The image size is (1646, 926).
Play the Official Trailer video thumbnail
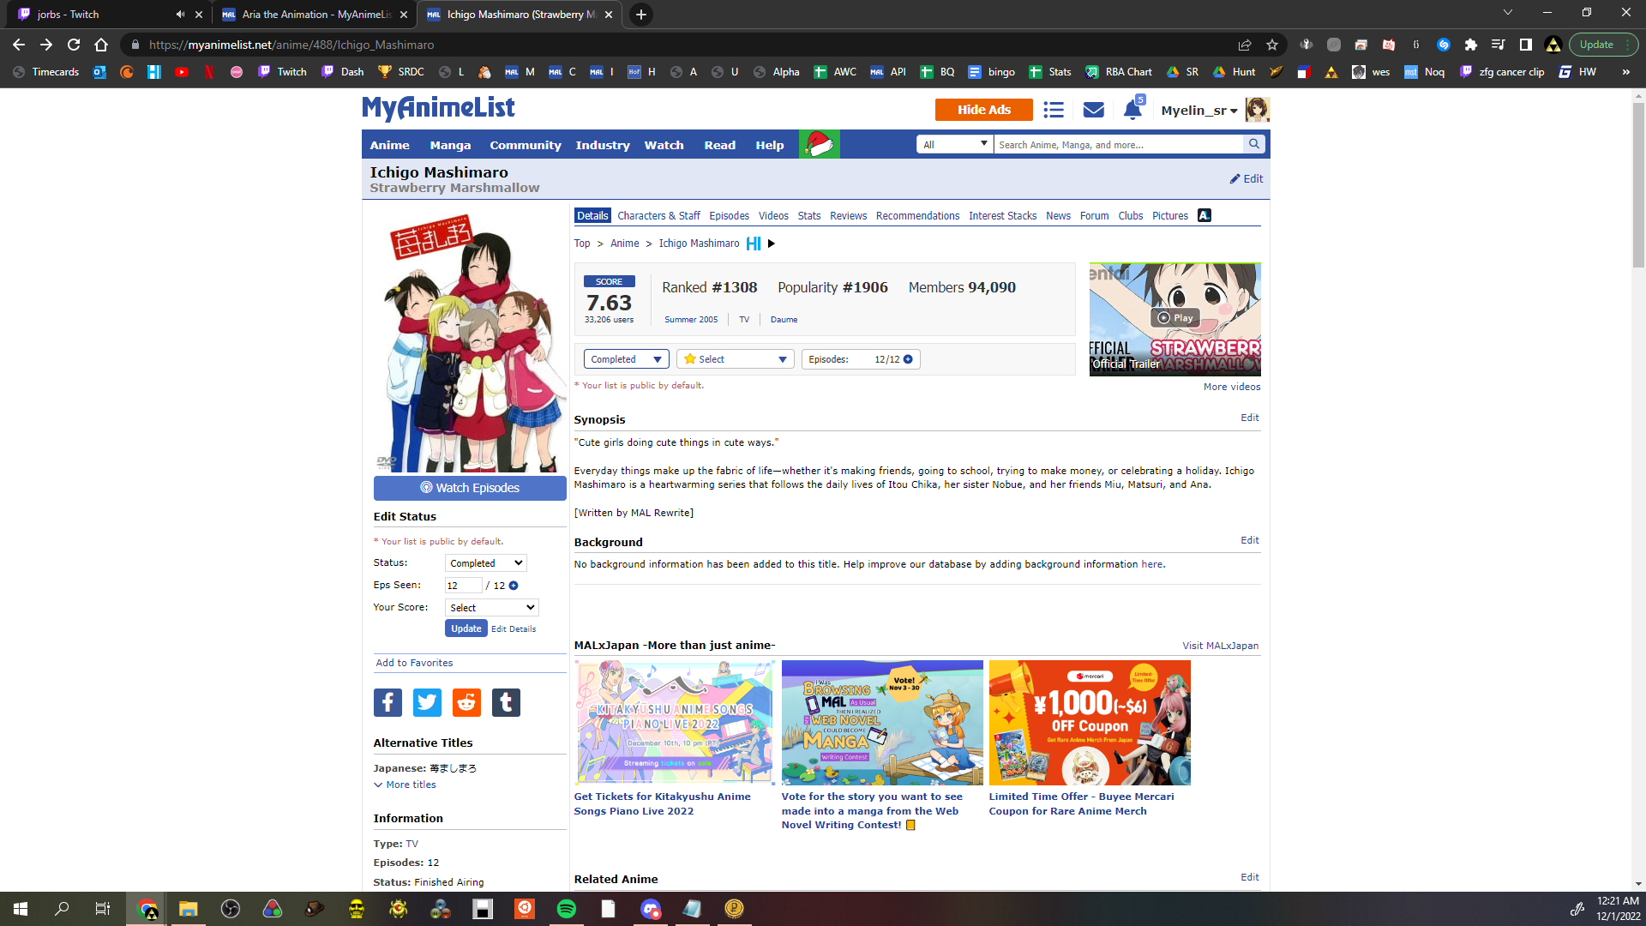[x=1174, y=318]
